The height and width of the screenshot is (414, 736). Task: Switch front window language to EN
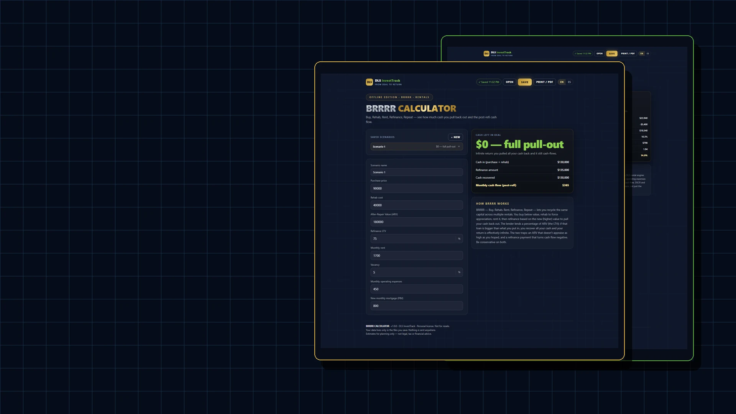[562, 82]
